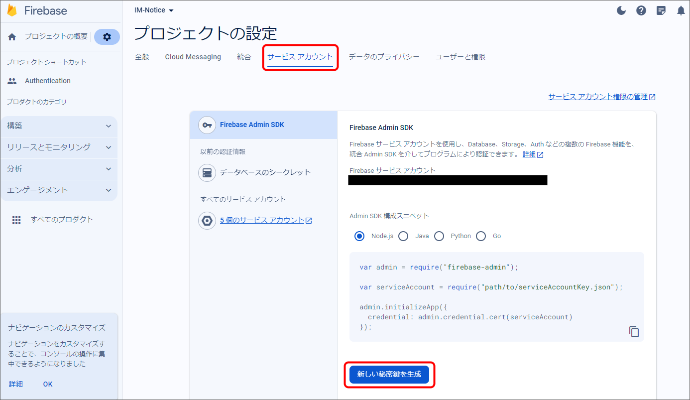Copy the Admin SDK code snippet
The image size is (690, 400).
634,332
